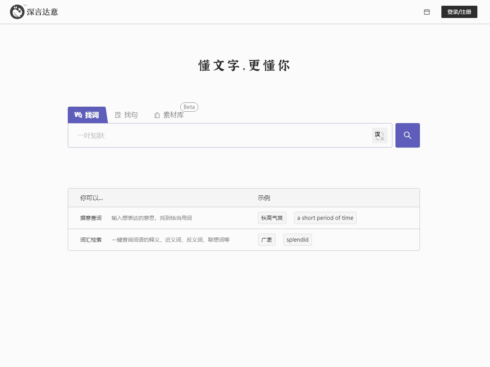Image resolution: width=490 pixels, height=367 pixels.
Task: Click inside the 一叶知秋 search field
Action: tap(191, 135)
